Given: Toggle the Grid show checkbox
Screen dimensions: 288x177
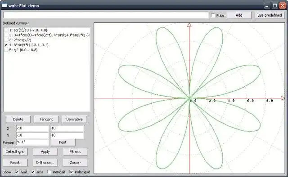Looking at the screenshot, I should click(17, 172).
